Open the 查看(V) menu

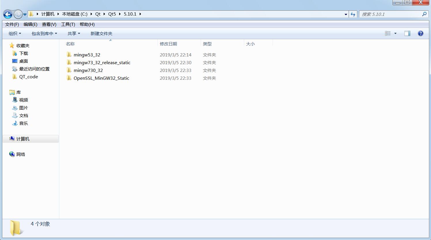[x=49, y=24]
